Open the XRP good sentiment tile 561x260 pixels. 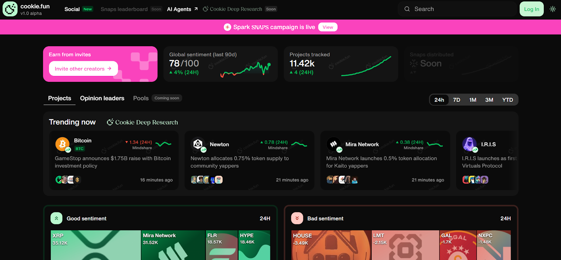96,245
